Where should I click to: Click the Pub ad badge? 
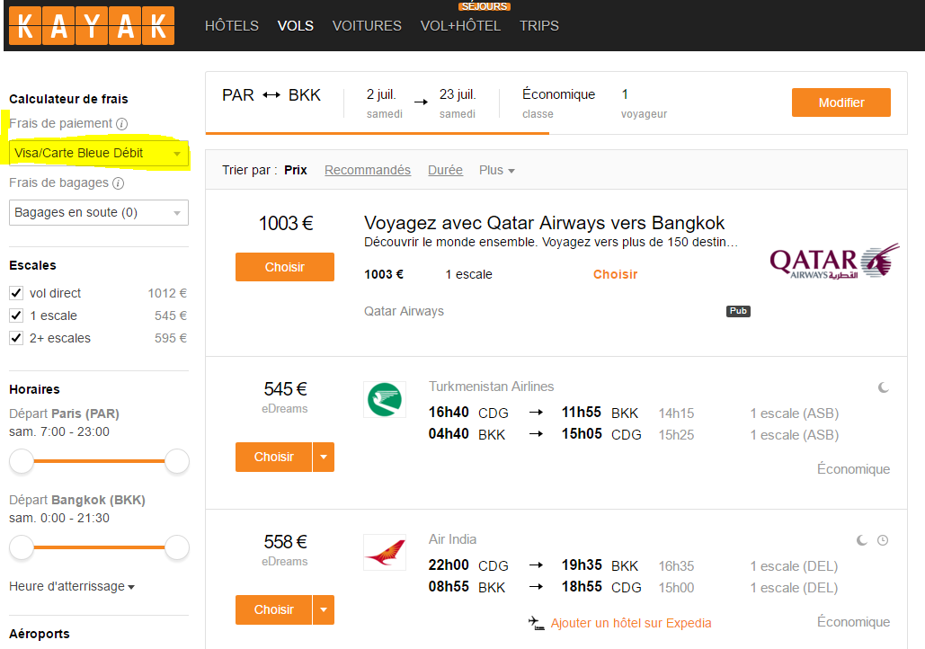[x=738, y=311]
